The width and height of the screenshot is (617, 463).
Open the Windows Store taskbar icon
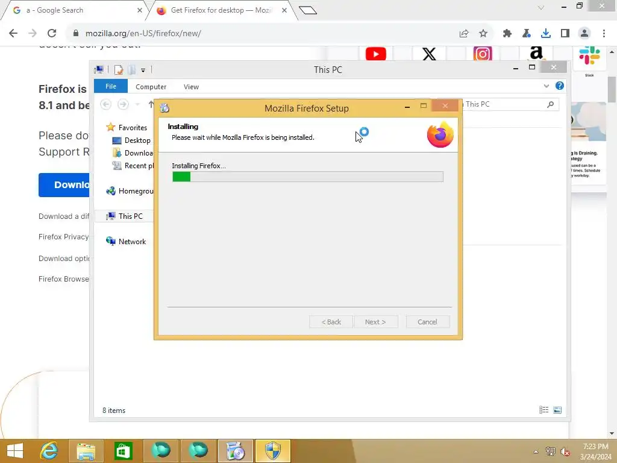123,451
